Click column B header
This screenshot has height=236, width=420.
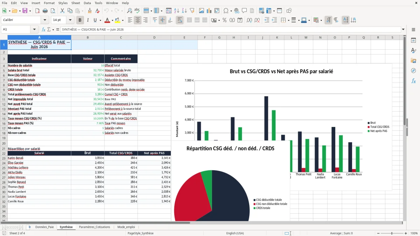[x=87, y=37]
